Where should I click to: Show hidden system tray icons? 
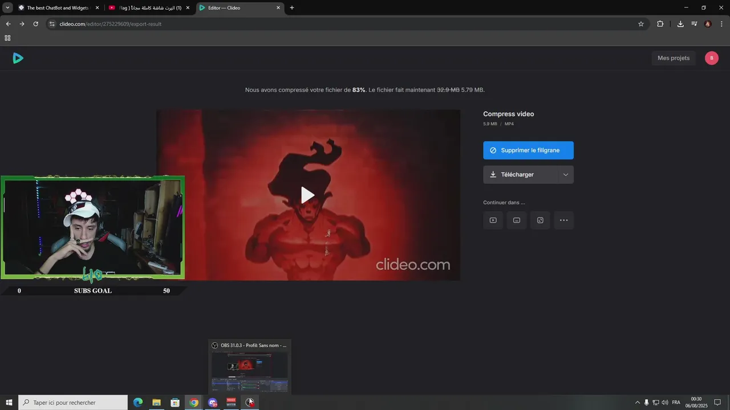pyautogui.click(x=638, y=403)
